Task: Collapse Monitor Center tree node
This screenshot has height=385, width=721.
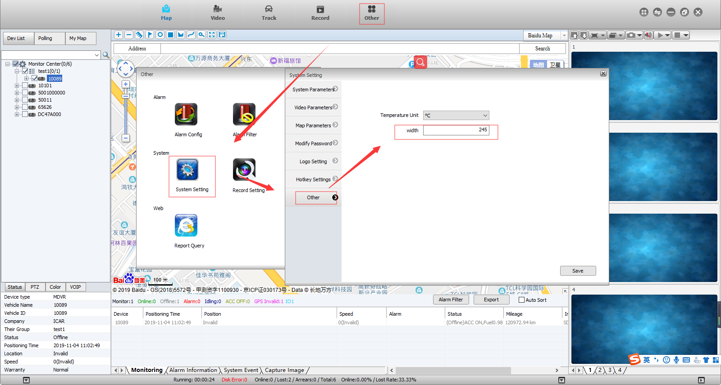Action: click(x=8, y=64)
